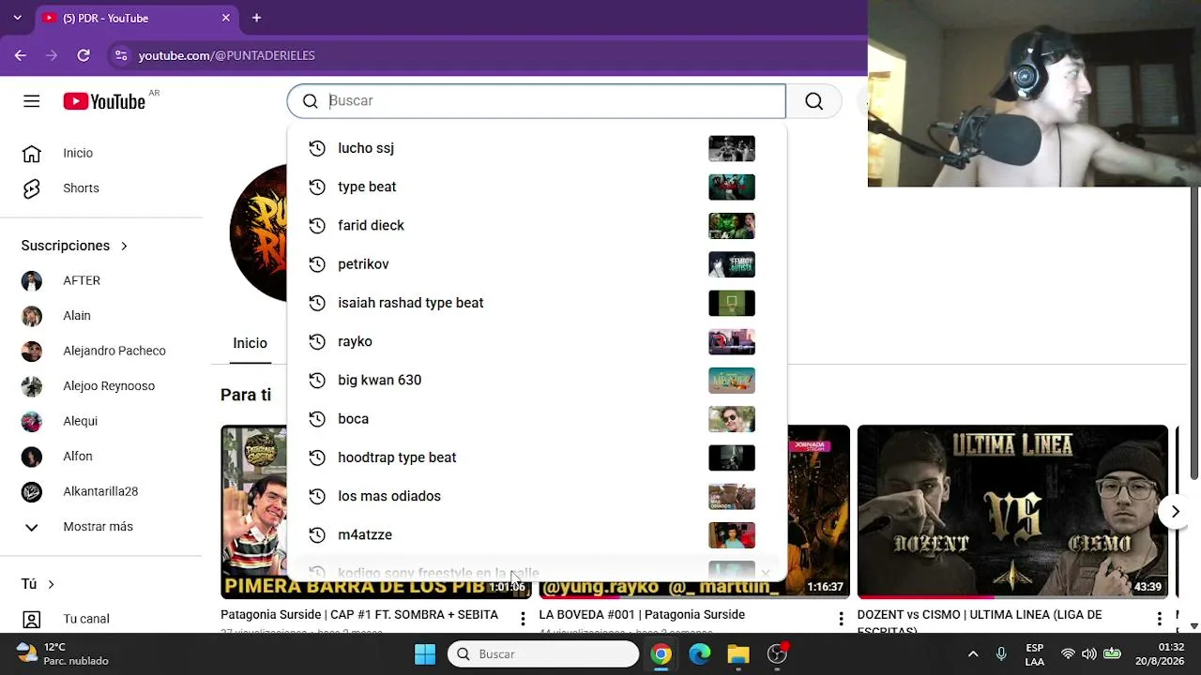Open Wi-Fi network settings tray icon
Image resolution: width=1201 pixels, height=675 pixels.
click(1068, 654)
